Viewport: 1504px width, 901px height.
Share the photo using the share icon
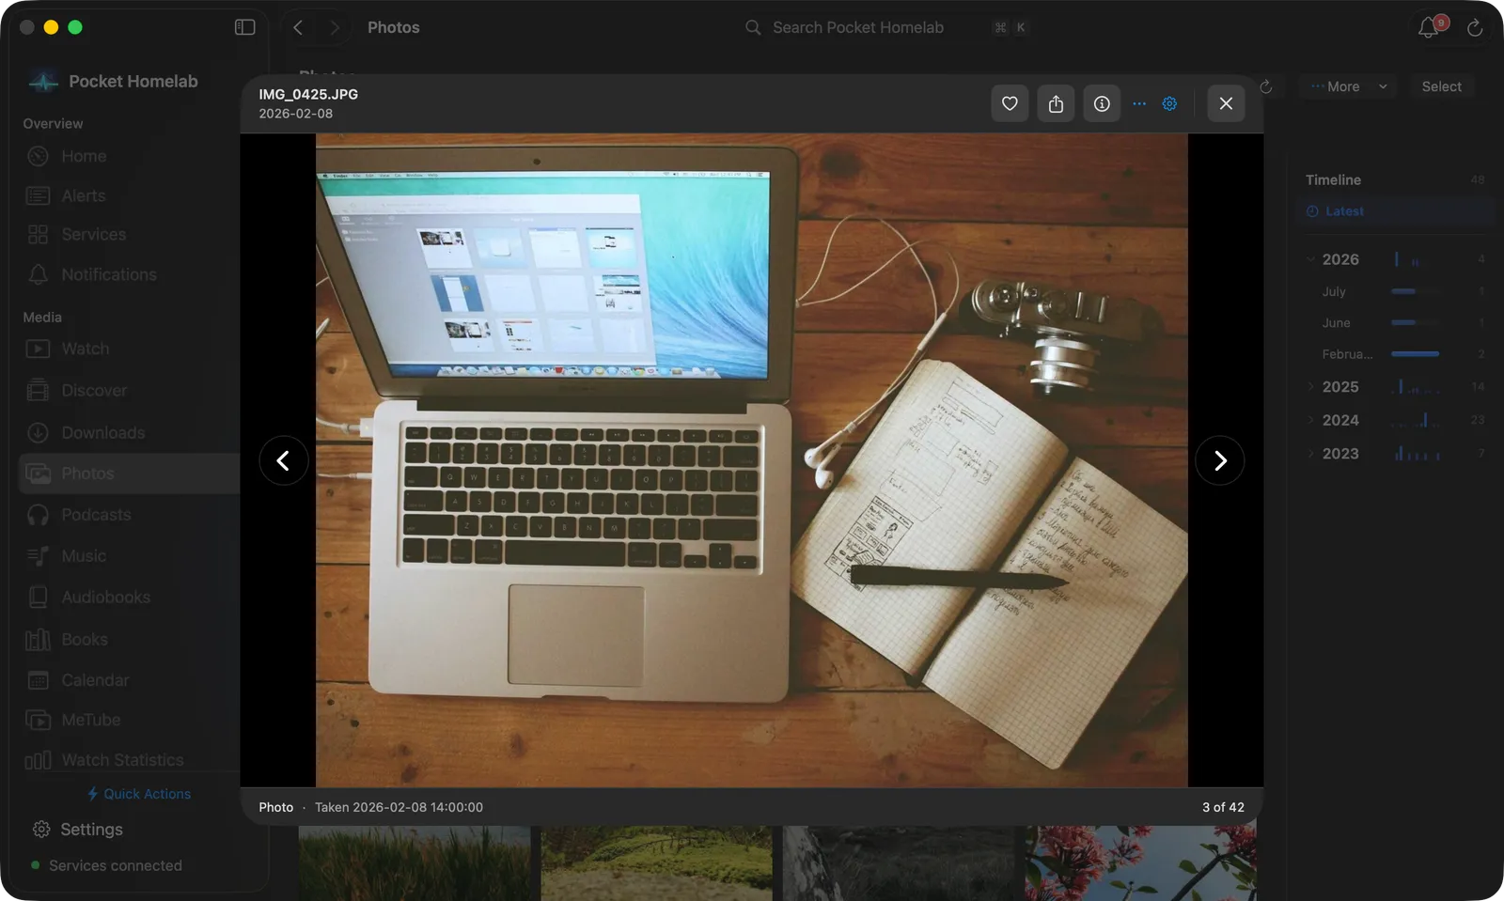[1056, 103]
